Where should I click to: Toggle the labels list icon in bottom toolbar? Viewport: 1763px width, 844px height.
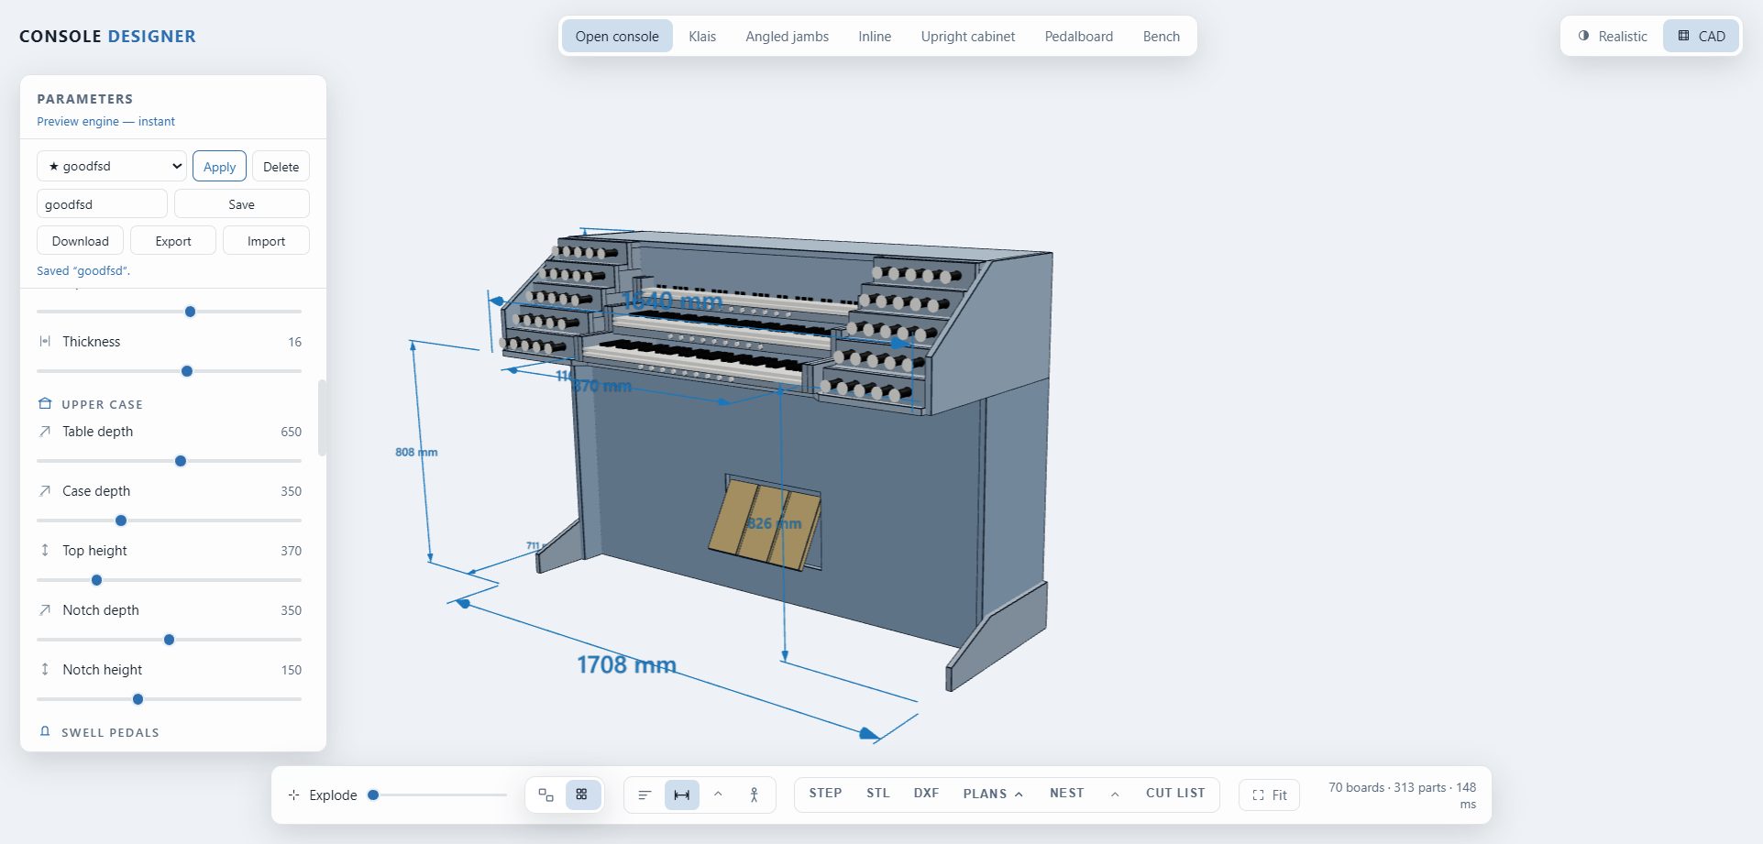pos(645,795)
